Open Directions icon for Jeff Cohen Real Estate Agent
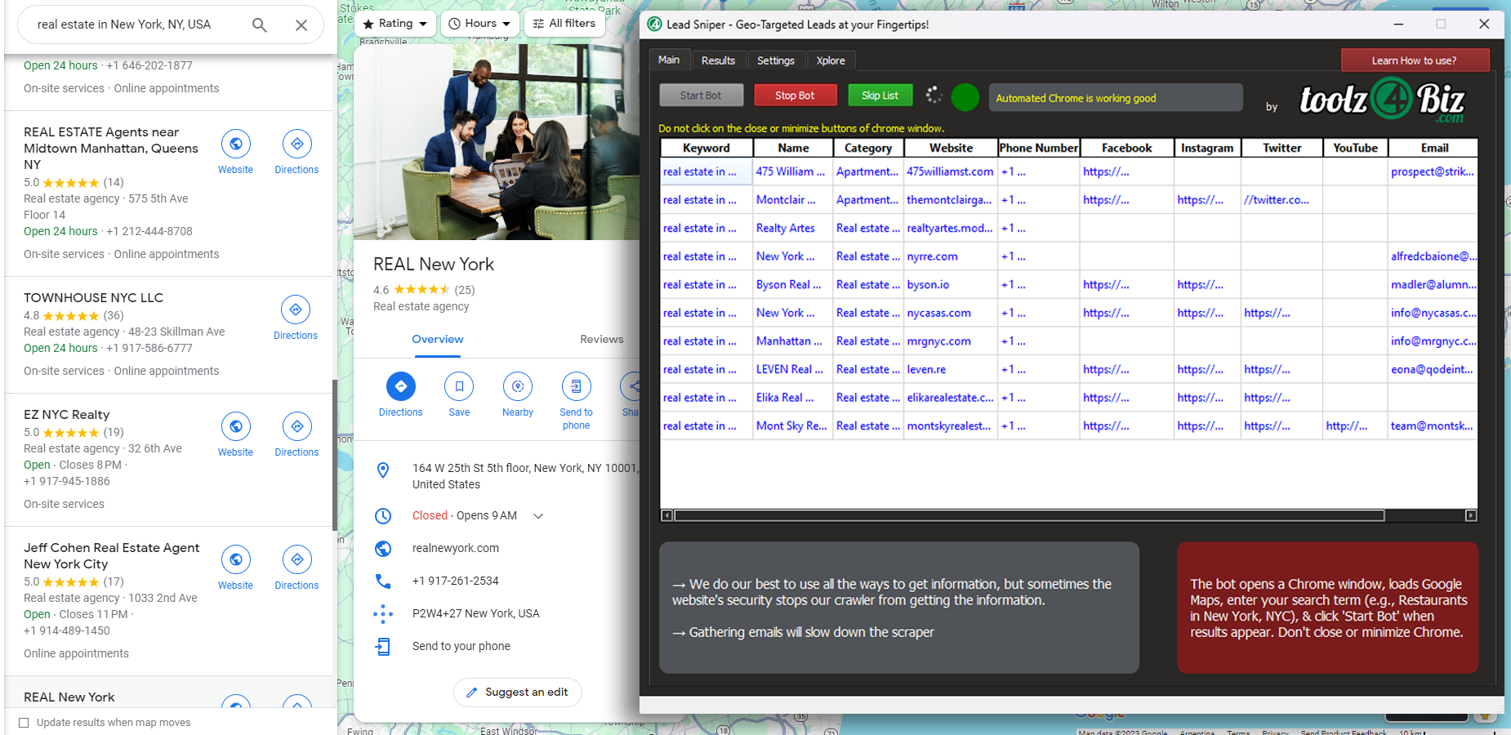This screenshot has width=1511, height=735. click(x=297, y=559)
